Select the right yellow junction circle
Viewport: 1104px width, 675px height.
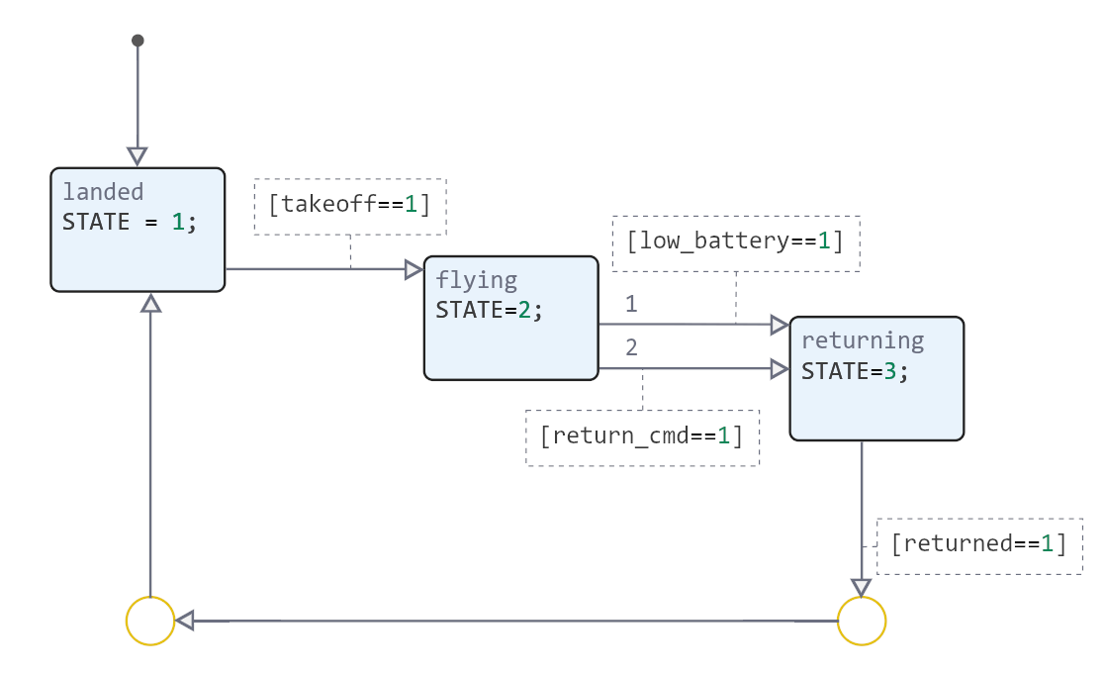tap(862, 622)
